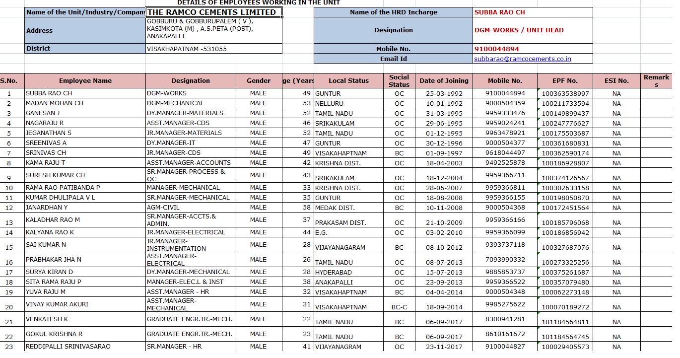Click joining date 23-11-2017
The image size is (680, 358).
point(444,347)
